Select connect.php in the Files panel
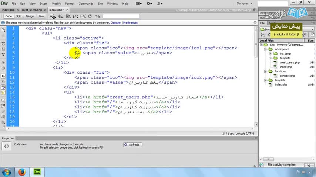The image size is (316, 177). coord(287,76)
